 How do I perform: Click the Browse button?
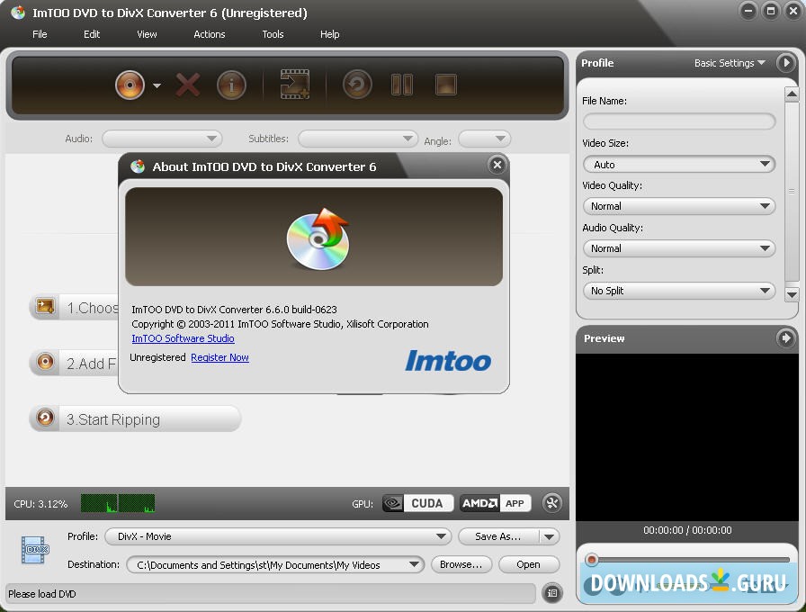(x=461, y=564)
